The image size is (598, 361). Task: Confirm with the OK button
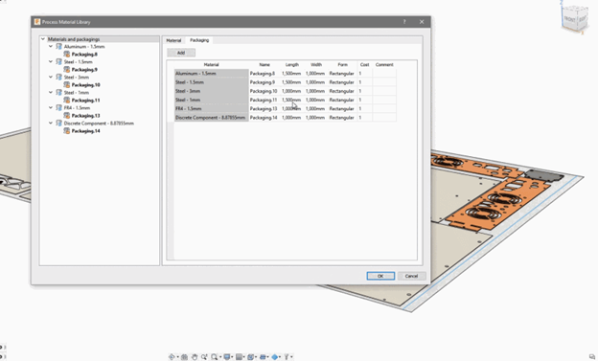tap(380, 276)
